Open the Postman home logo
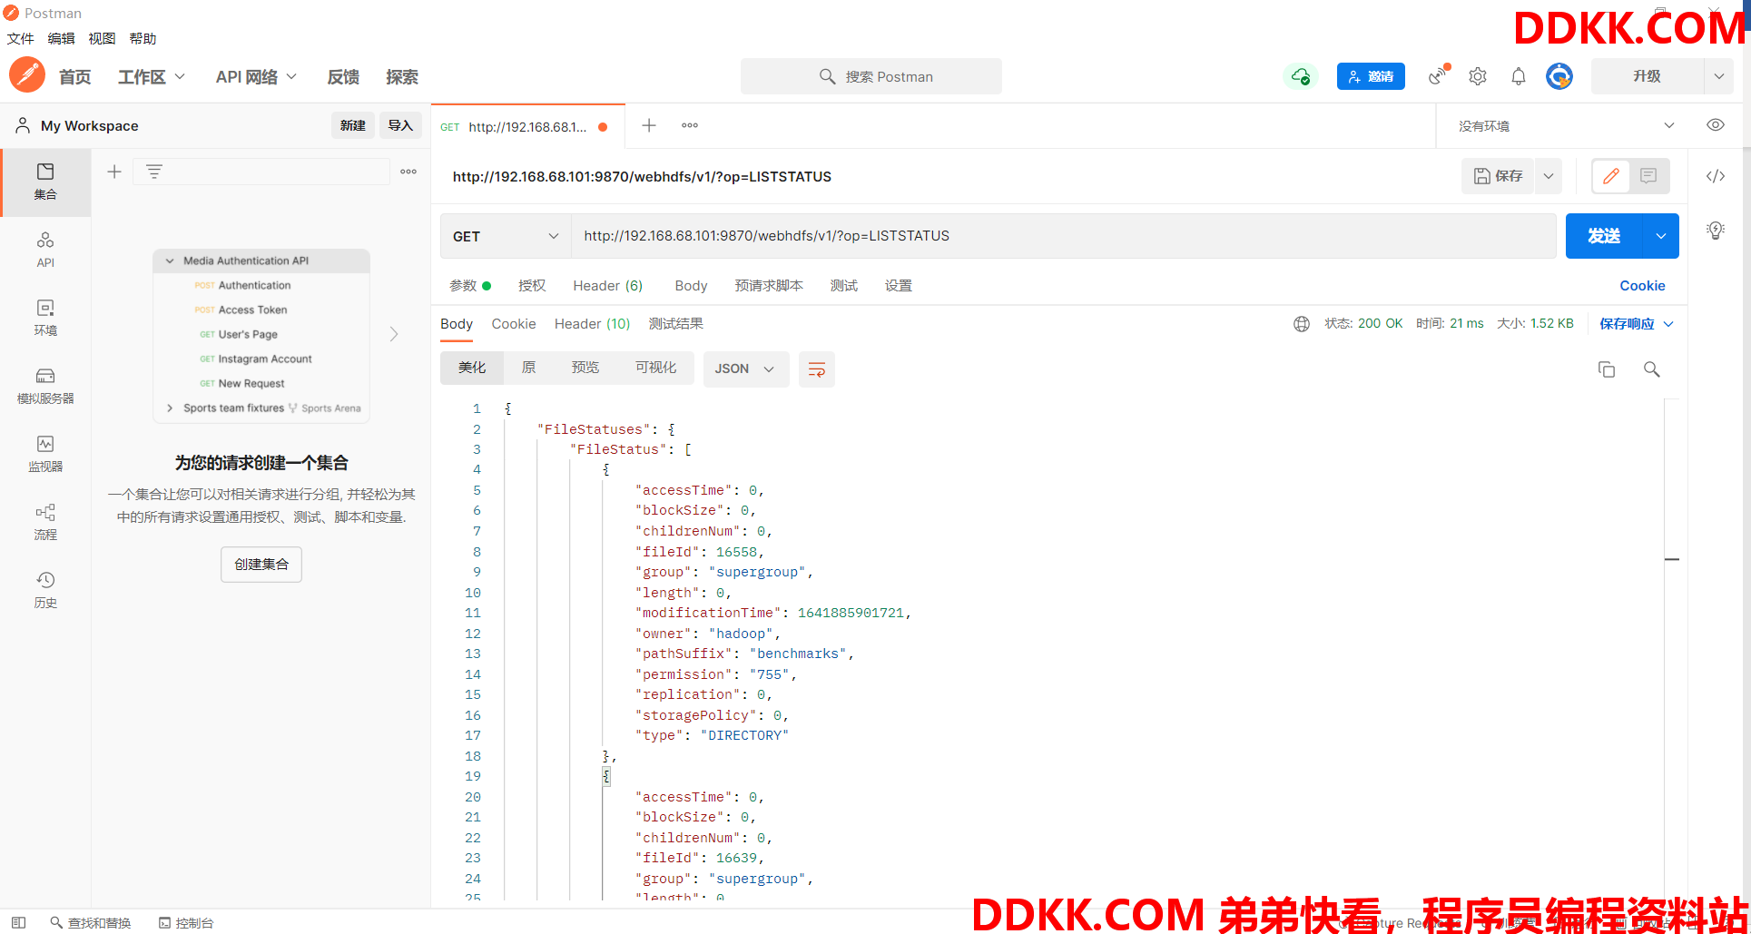The image size is (1751, 934). point(27,74)
